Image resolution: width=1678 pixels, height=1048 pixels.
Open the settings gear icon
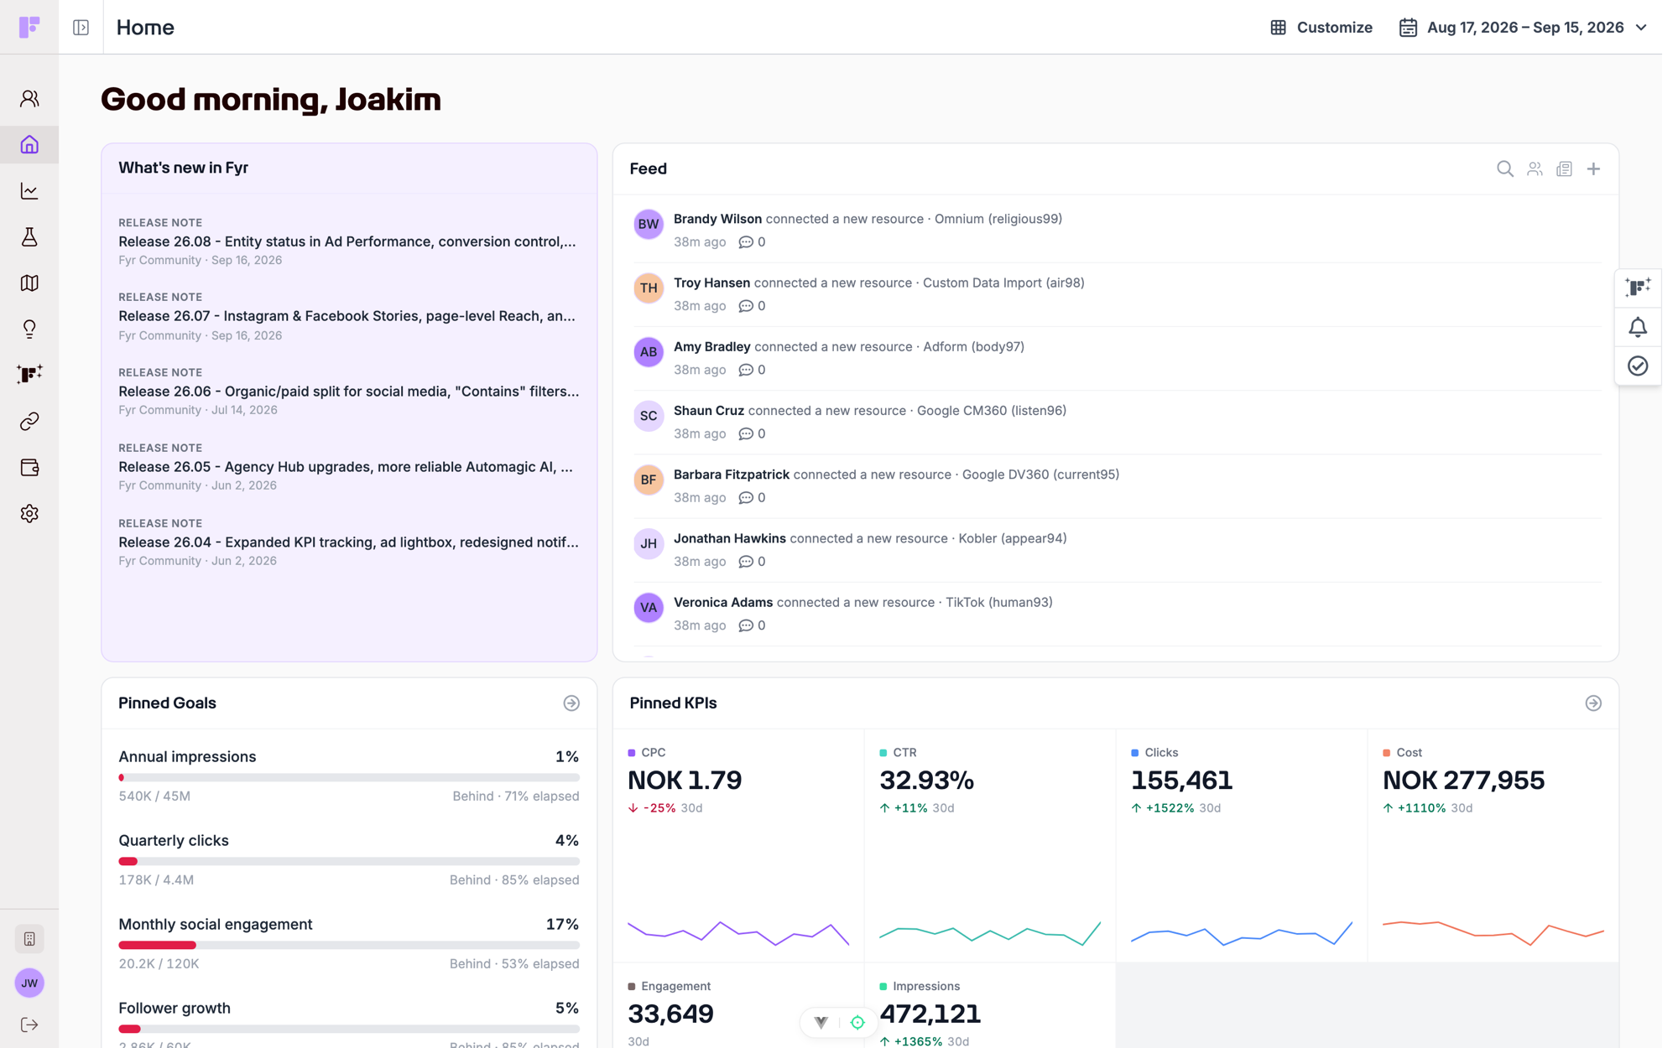[29, 513]
